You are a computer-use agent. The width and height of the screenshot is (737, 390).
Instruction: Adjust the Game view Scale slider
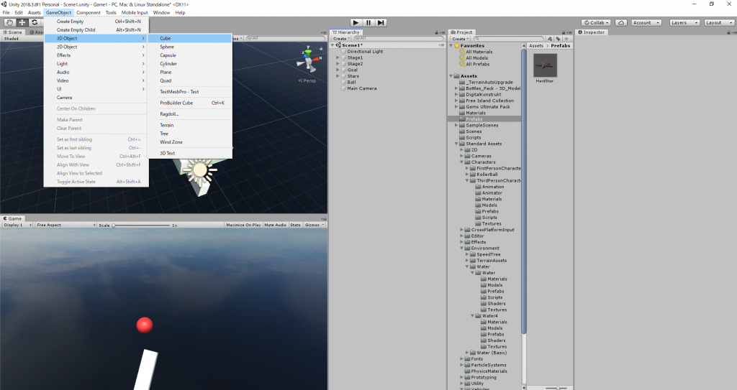pyautogui.click(x=141, y=226)
